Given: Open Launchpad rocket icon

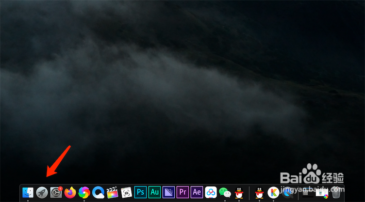Looking at the screenshot, I should tap(42, 192).
